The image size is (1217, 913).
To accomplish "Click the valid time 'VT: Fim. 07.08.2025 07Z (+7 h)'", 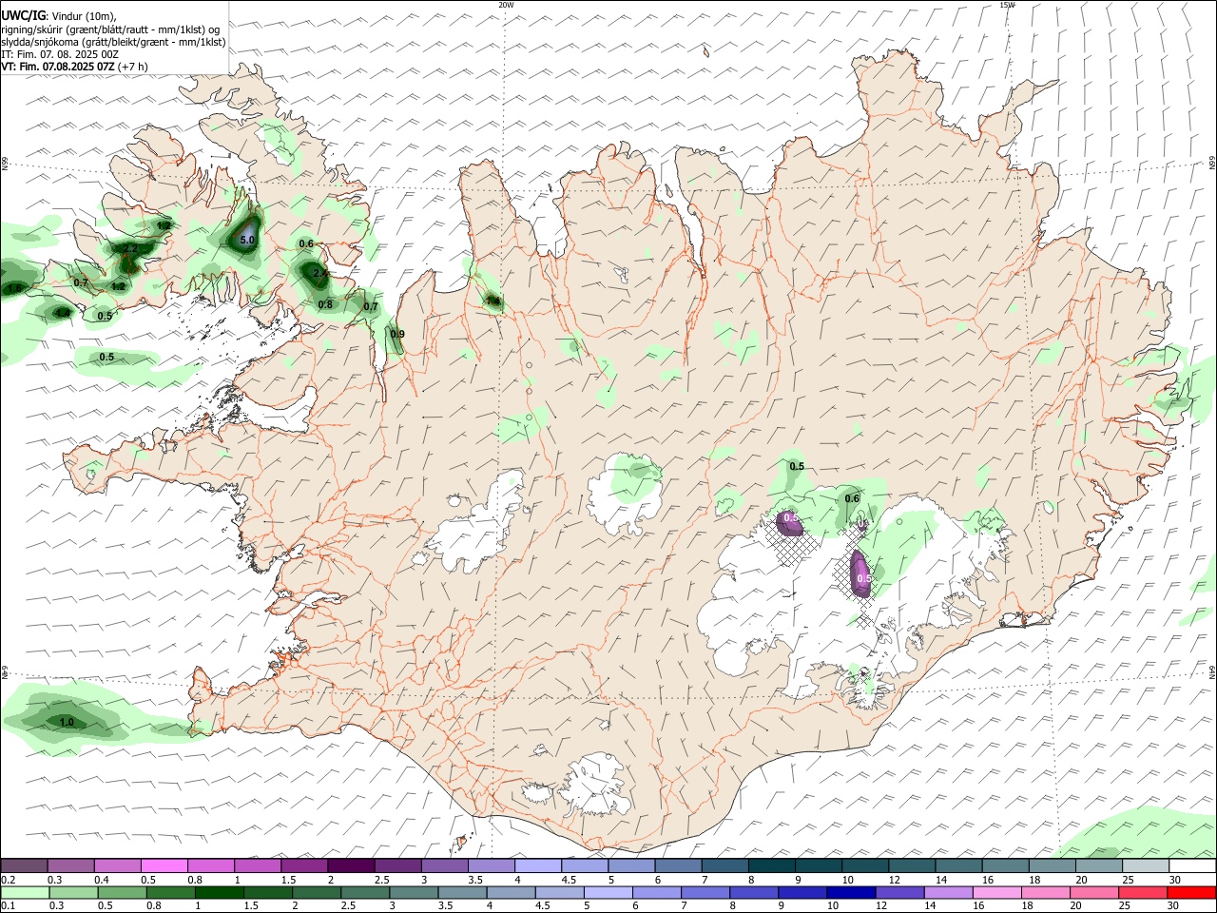I will click(x=74, y=68).
